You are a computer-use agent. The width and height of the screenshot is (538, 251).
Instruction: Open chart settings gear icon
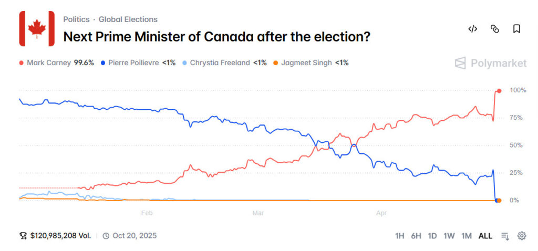(522, 236)
